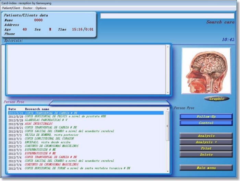Select CORTE HORIZONTAL DE TORAX row
The width and height of the screenshot is (240, 181).
coord(86,168)
